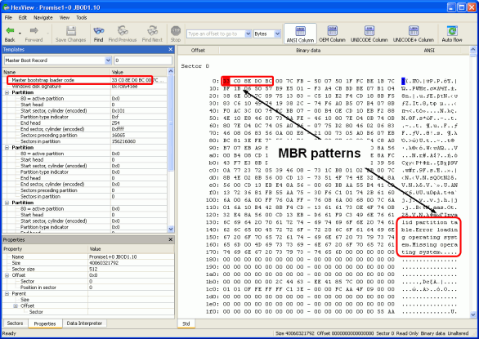Collapse the third Partition tree node
The width and height of the screenshot is (479, 339).
[7, 203]
